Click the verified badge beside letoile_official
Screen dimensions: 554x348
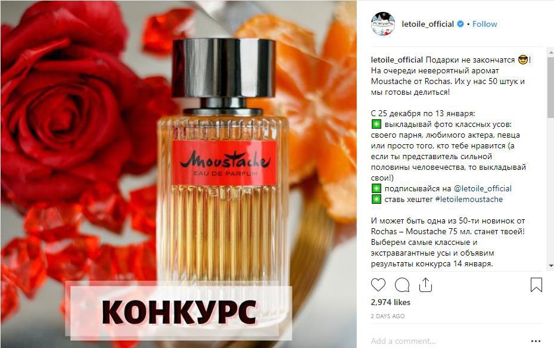[460, 24]
